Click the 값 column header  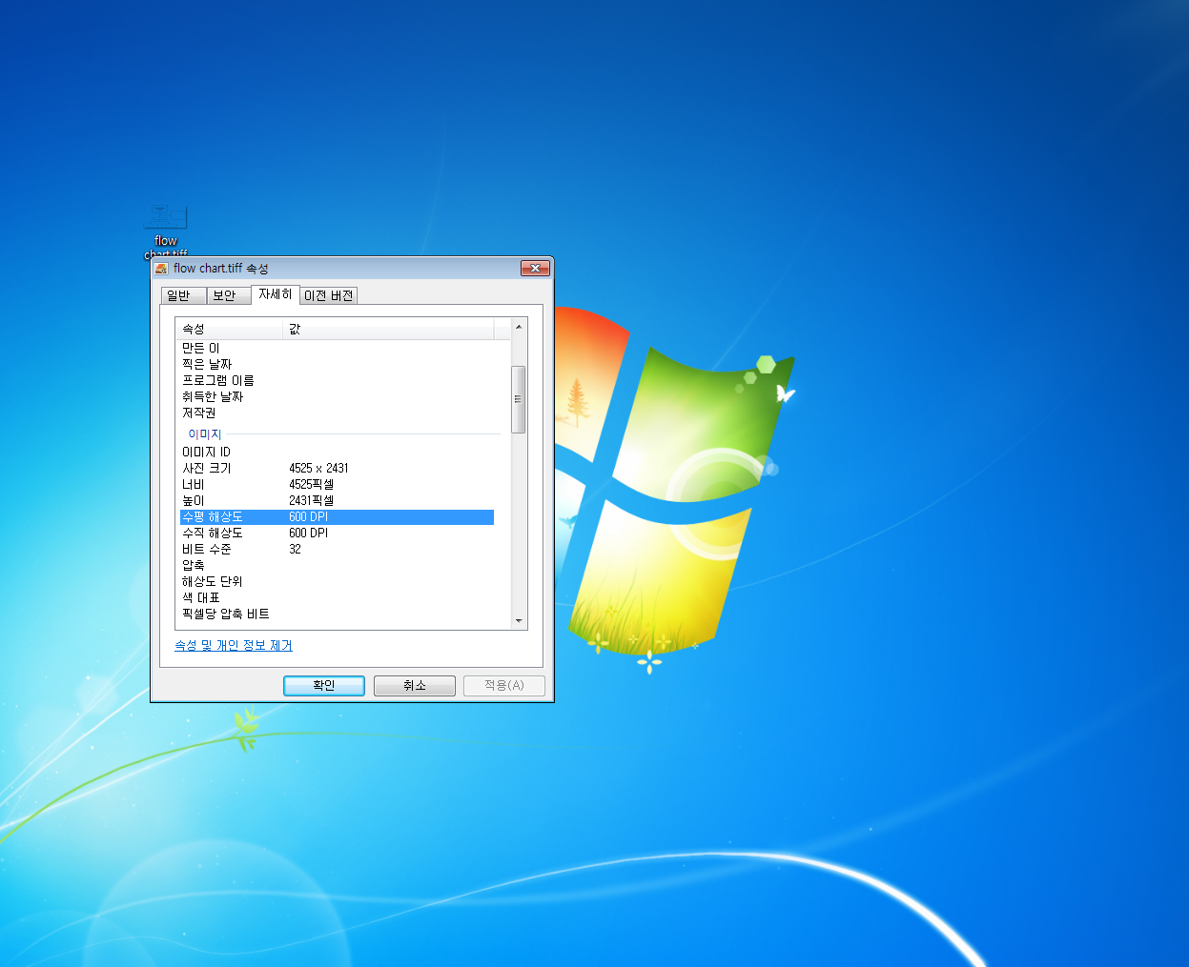point(389,329)
